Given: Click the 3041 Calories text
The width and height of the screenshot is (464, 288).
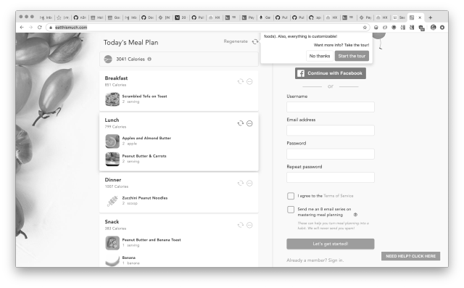Looking at the screenshot, I should pyautogui.click(x=130, y=59).
